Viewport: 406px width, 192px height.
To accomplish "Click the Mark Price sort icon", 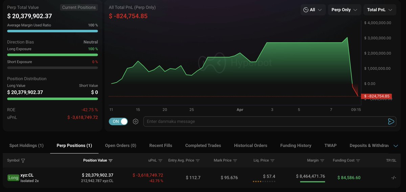I will point(235,161).
